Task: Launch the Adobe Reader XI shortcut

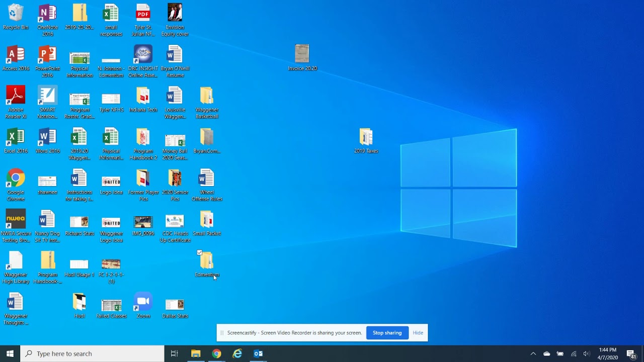Action: 16,103
